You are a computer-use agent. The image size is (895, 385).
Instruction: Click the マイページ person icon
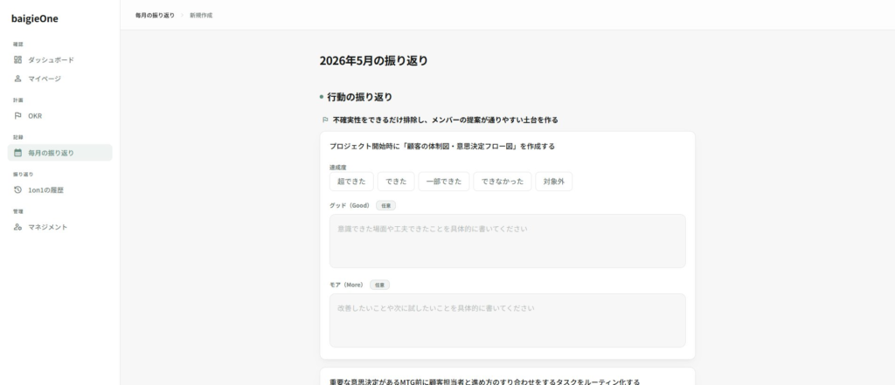pyautogui.click(x=17, y=79)
